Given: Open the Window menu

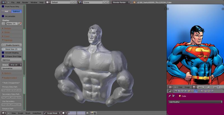Looking at the screenshot, I should tap(34, 3).
